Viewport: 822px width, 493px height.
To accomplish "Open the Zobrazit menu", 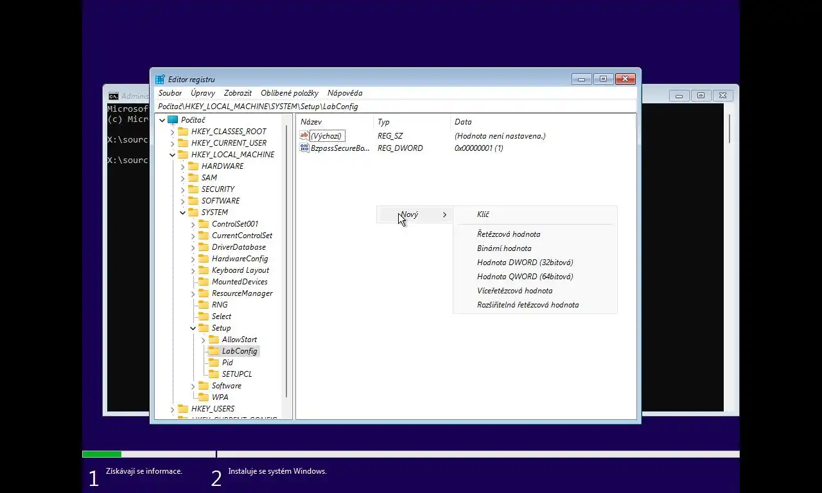I will (x=238, y=93).
